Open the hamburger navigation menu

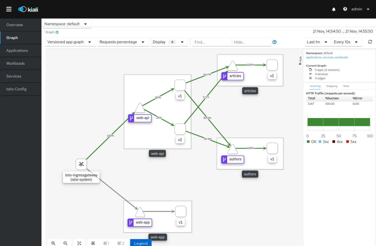pyautogui.click(x=9, y=9)
